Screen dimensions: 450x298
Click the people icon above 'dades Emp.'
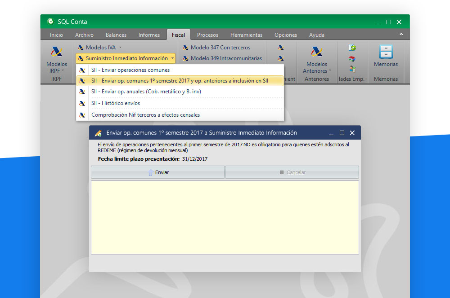pyautogui.click(x=352, y=69)
